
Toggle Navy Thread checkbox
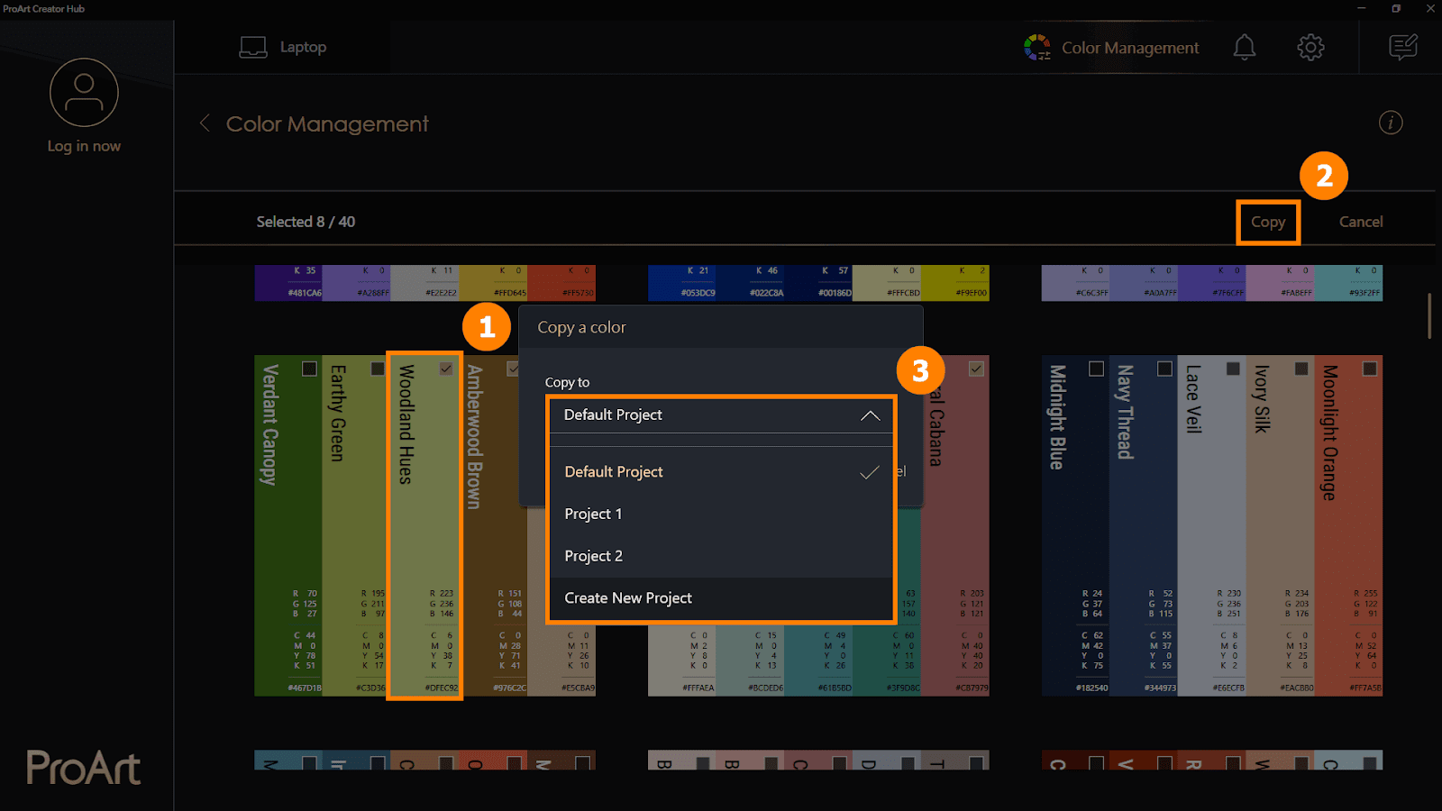click(x=1164, y=369)
